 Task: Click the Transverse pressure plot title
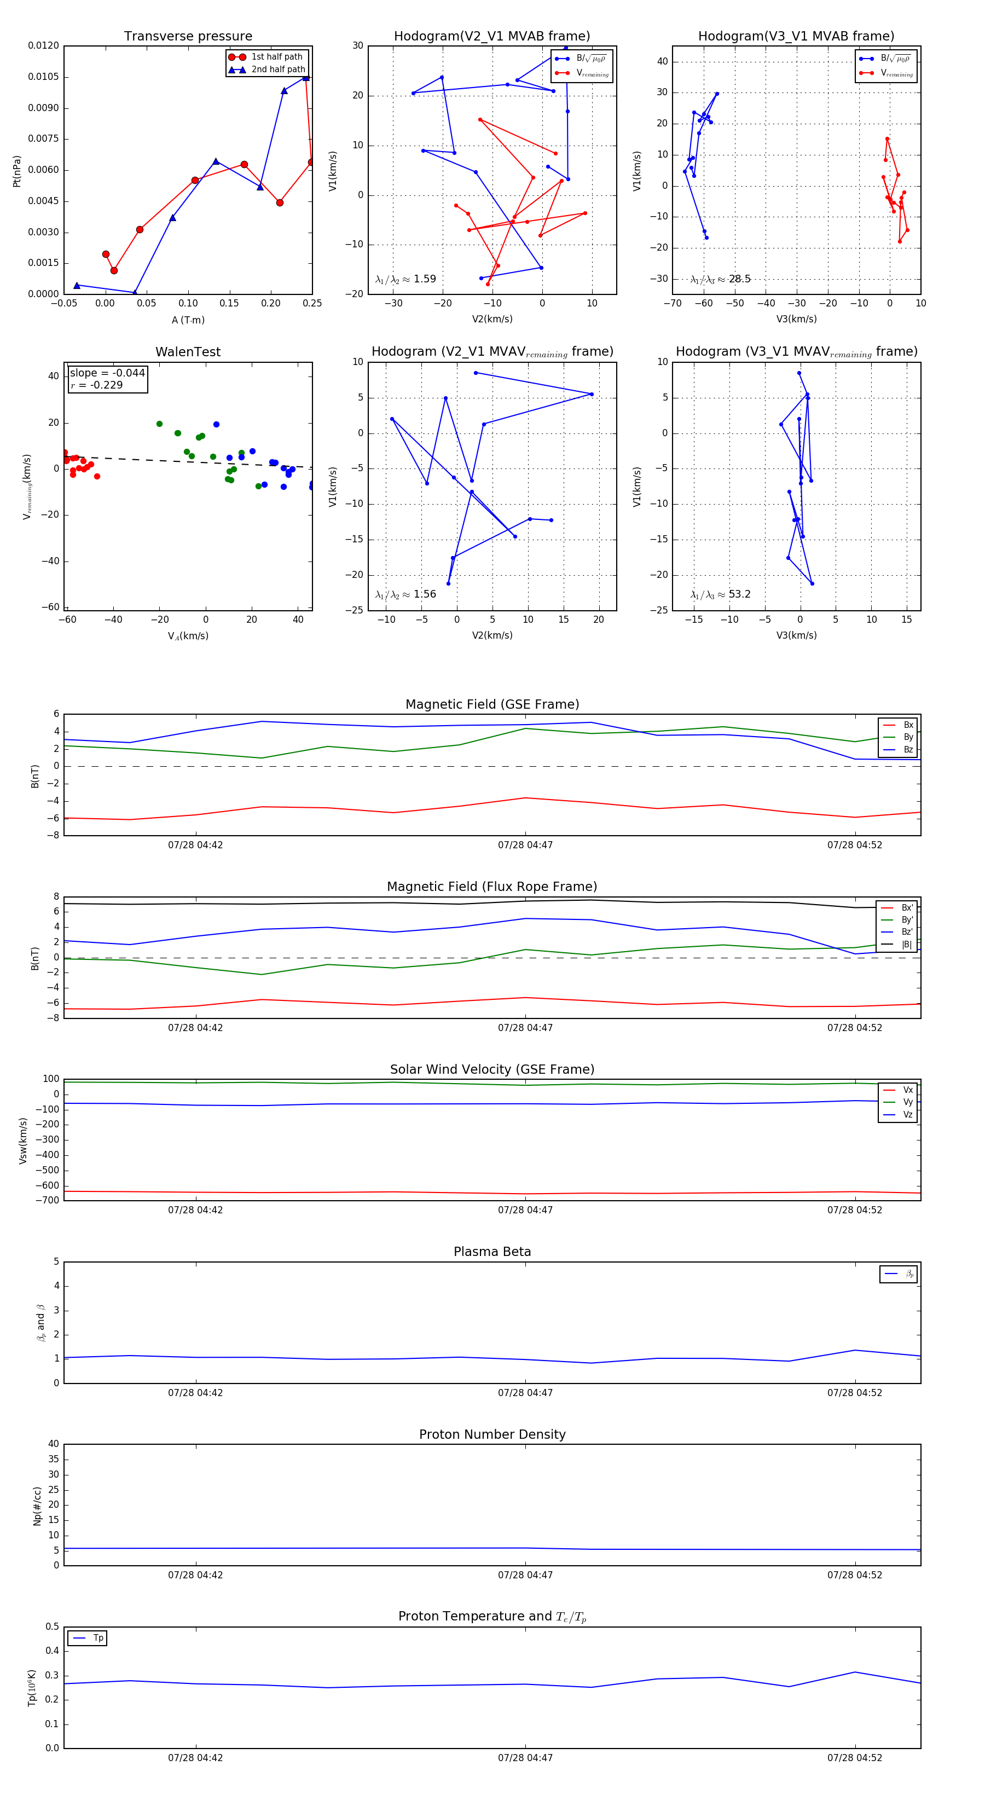pyautogui.click(x=188, y=36)
